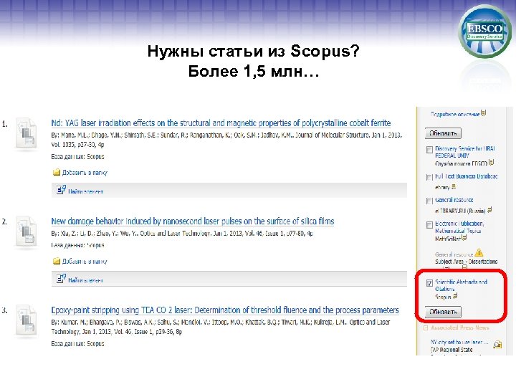The image size is (516, 387).
Task: Click Обновить button below Scopus
Action: point(443,312)
